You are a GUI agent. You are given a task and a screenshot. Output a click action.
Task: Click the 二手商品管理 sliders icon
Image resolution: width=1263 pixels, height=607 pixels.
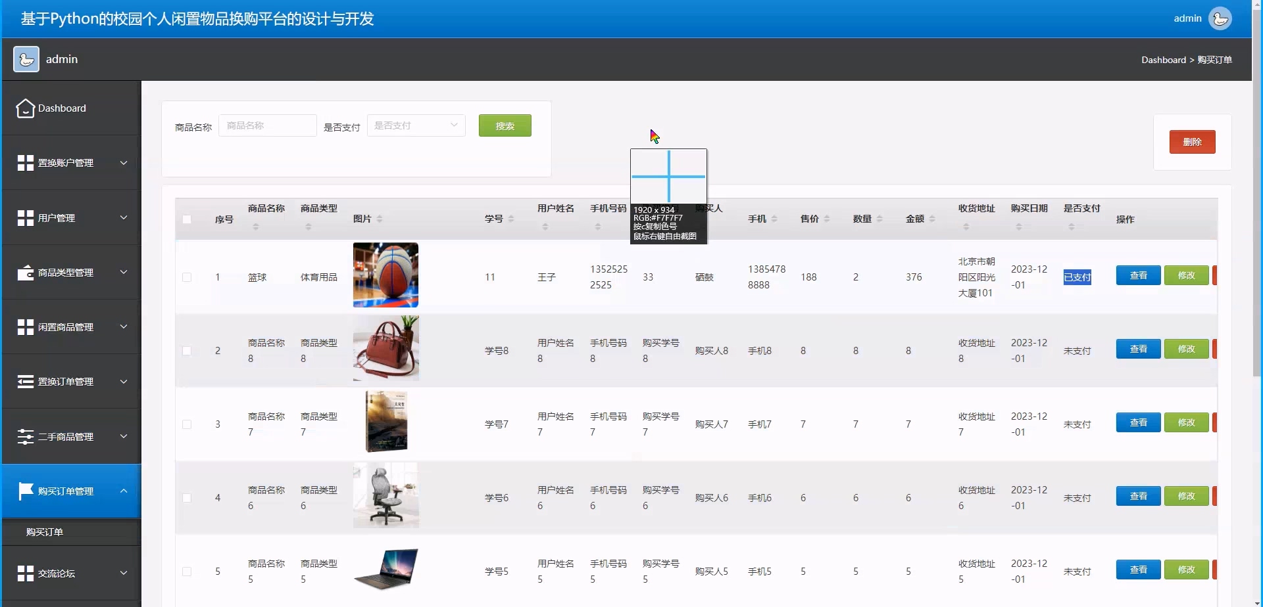click(x=25, y=437)
